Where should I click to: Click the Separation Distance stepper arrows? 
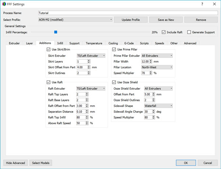pyautogui.click(x=87, y=112)
